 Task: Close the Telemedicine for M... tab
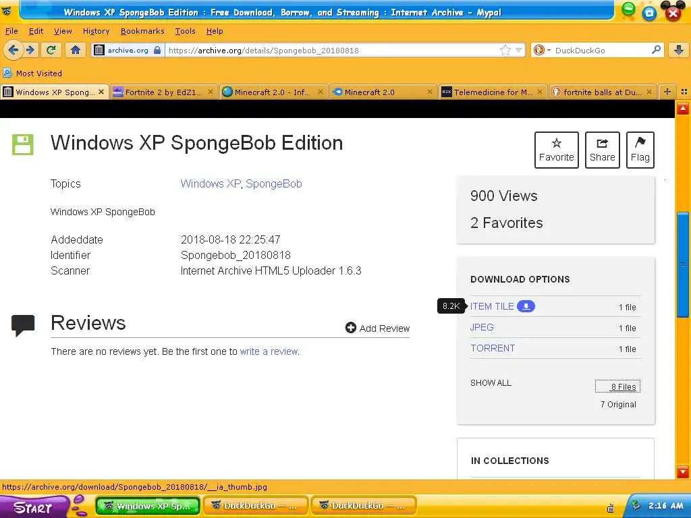point(540,92)
